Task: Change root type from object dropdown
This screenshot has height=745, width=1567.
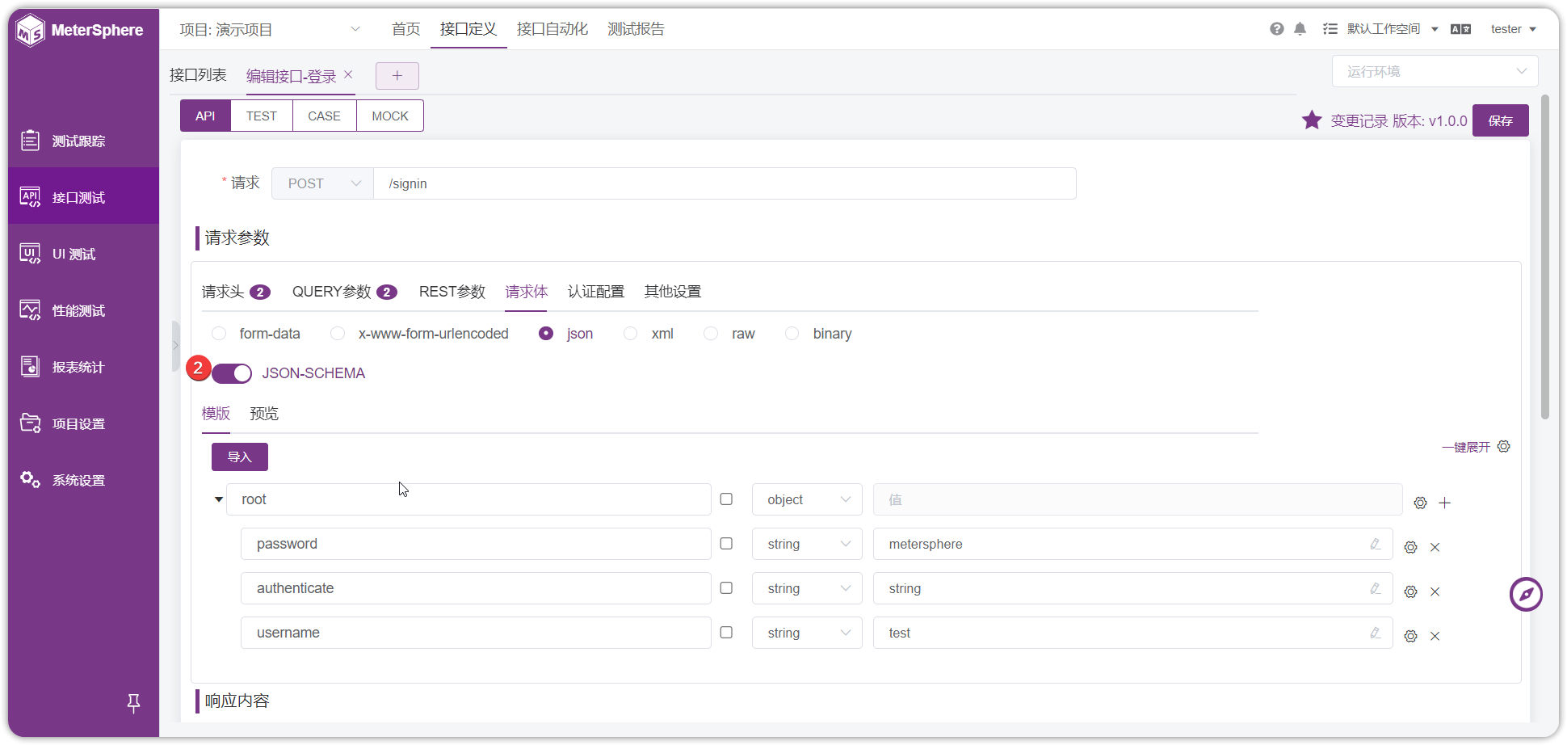Action: pyautogui.click(x=807, y=499)
